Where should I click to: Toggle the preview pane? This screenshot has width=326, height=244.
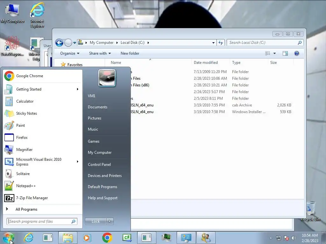[285, 53]
